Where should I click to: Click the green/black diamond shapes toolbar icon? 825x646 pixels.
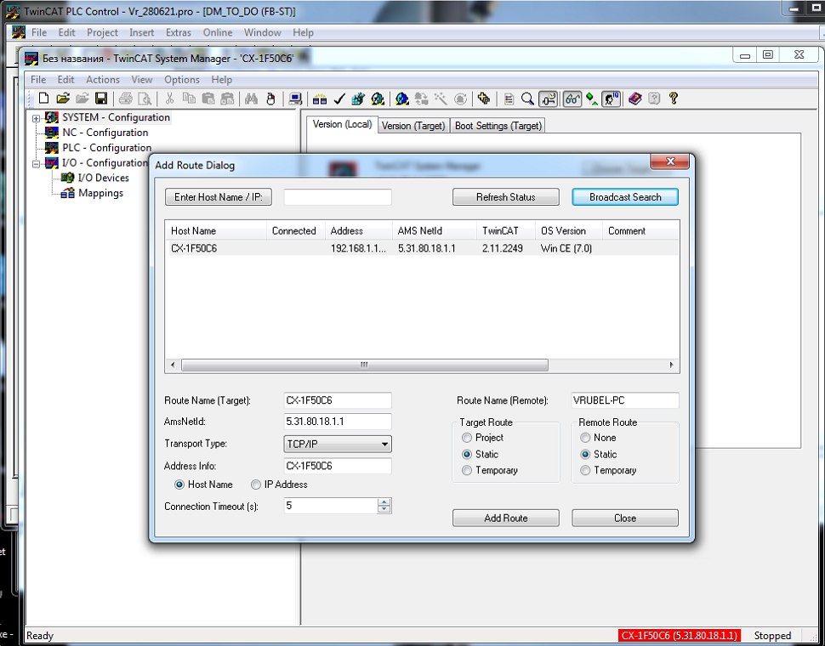point(591,99)
